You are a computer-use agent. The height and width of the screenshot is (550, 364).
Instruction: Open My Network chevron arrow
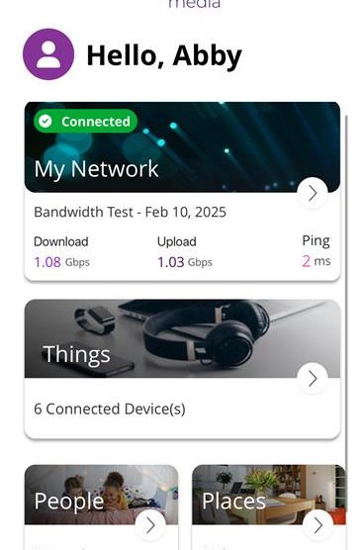tap(313, 193)
